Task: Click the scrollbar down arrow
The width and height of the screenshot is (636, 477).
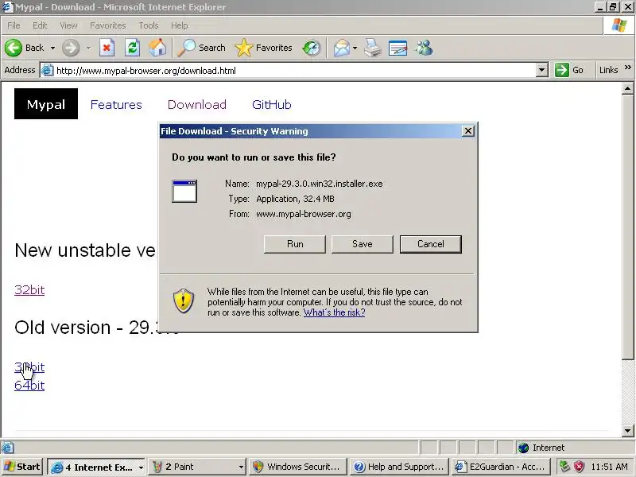Action: click(627, 431)
